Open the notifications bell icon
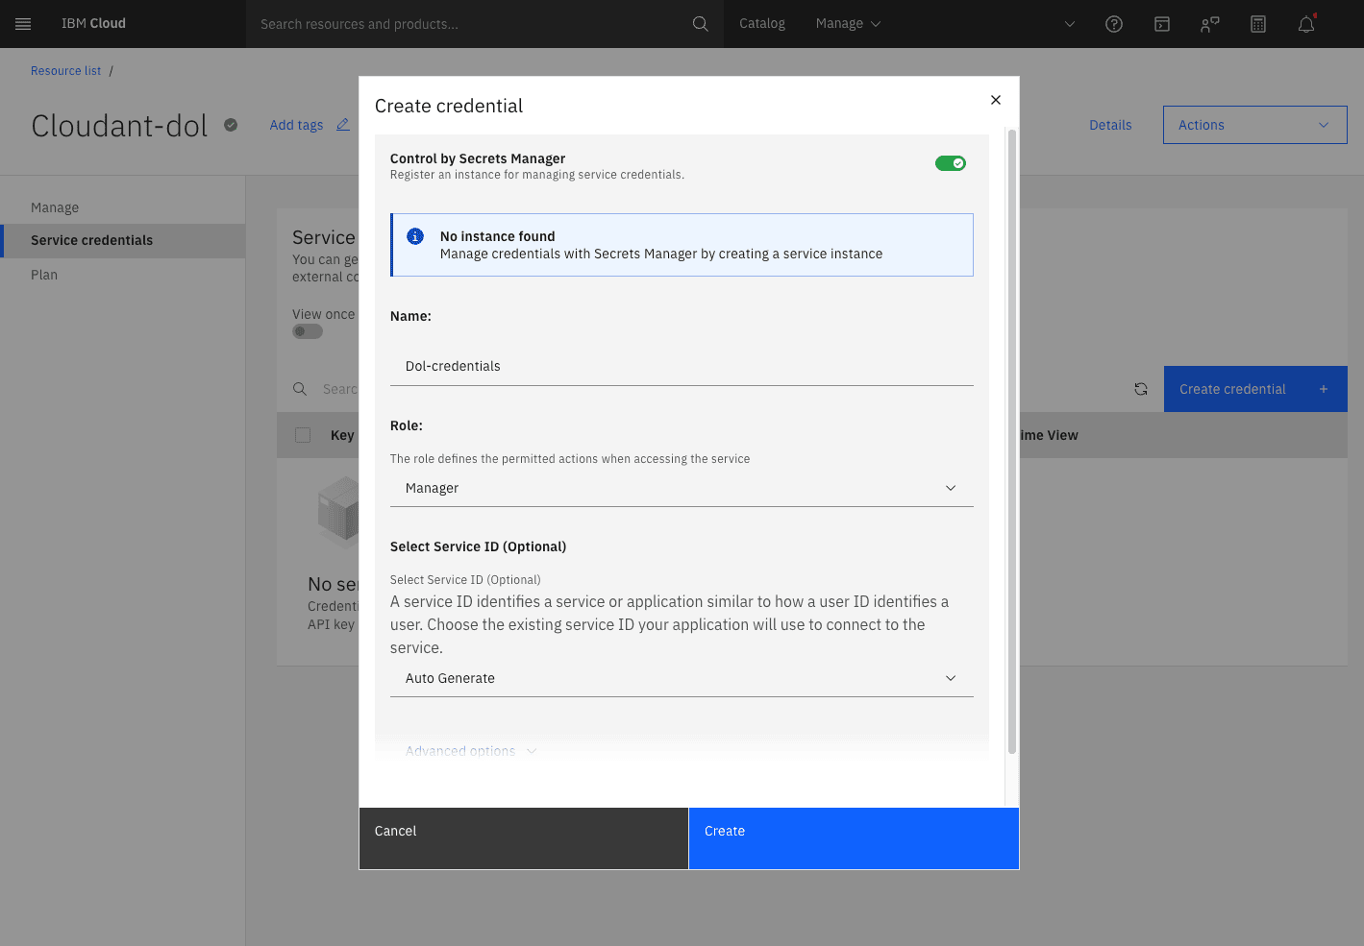This screenshot has height=946, width=1364. click(1306, 24)
